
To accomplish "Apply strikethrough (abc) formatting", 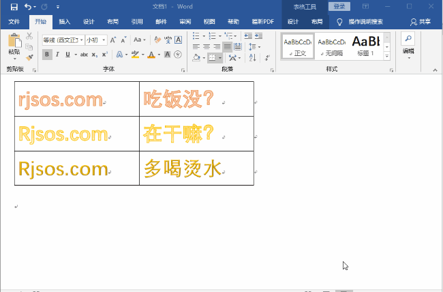I will (x=84, y=55).
